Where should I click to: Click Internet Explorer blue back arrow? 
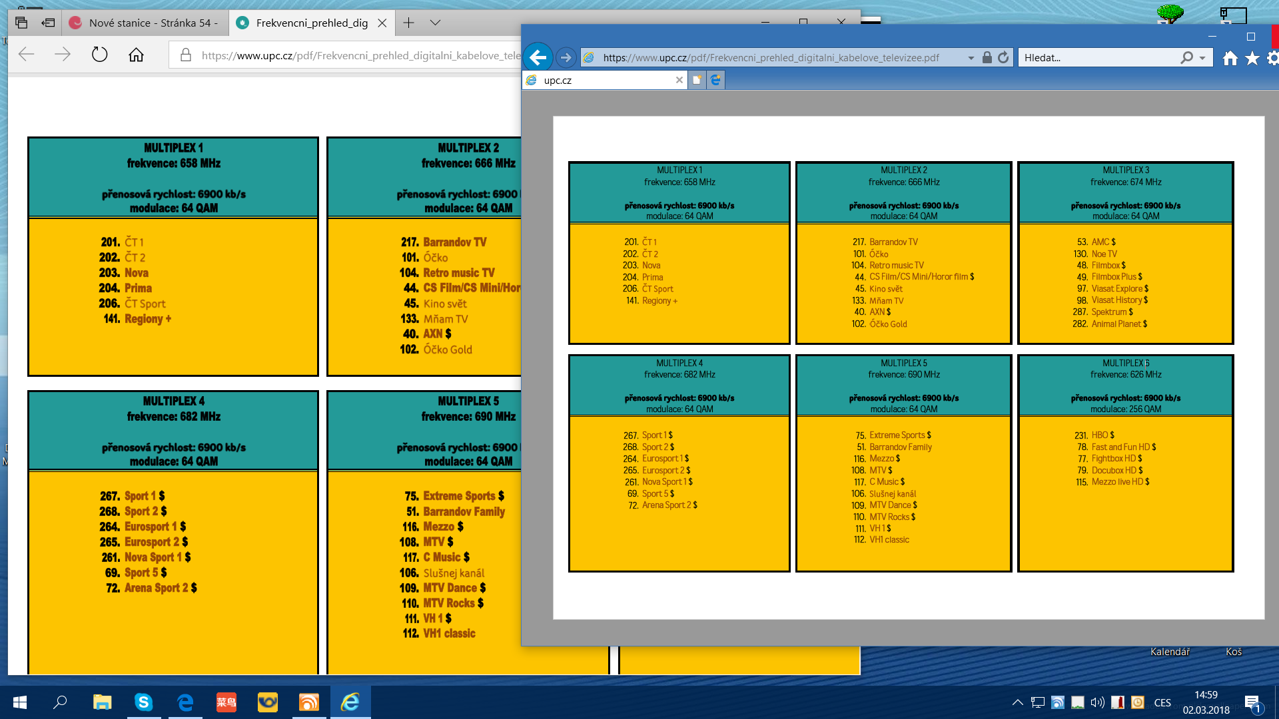pyautogui.click(x=538, y=58)
